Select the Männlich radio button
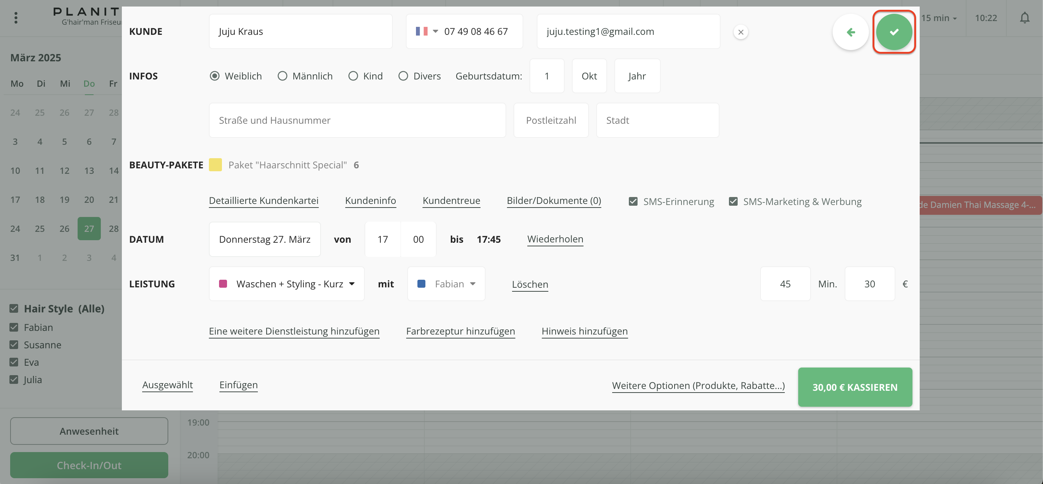Viewport: 1043px width, 484px height. point(282,76)
